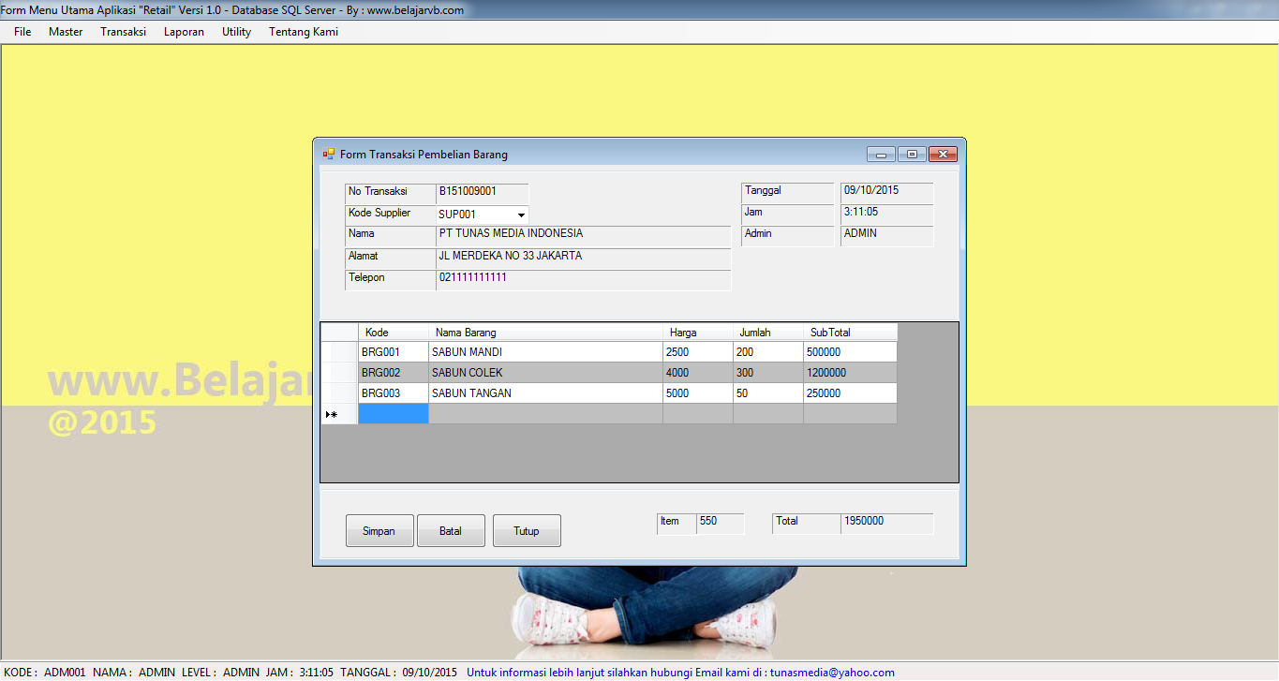1279x681 pixels.
Task: Click the Admin value ADMIN in the form
Action: [x=886, y=236]
